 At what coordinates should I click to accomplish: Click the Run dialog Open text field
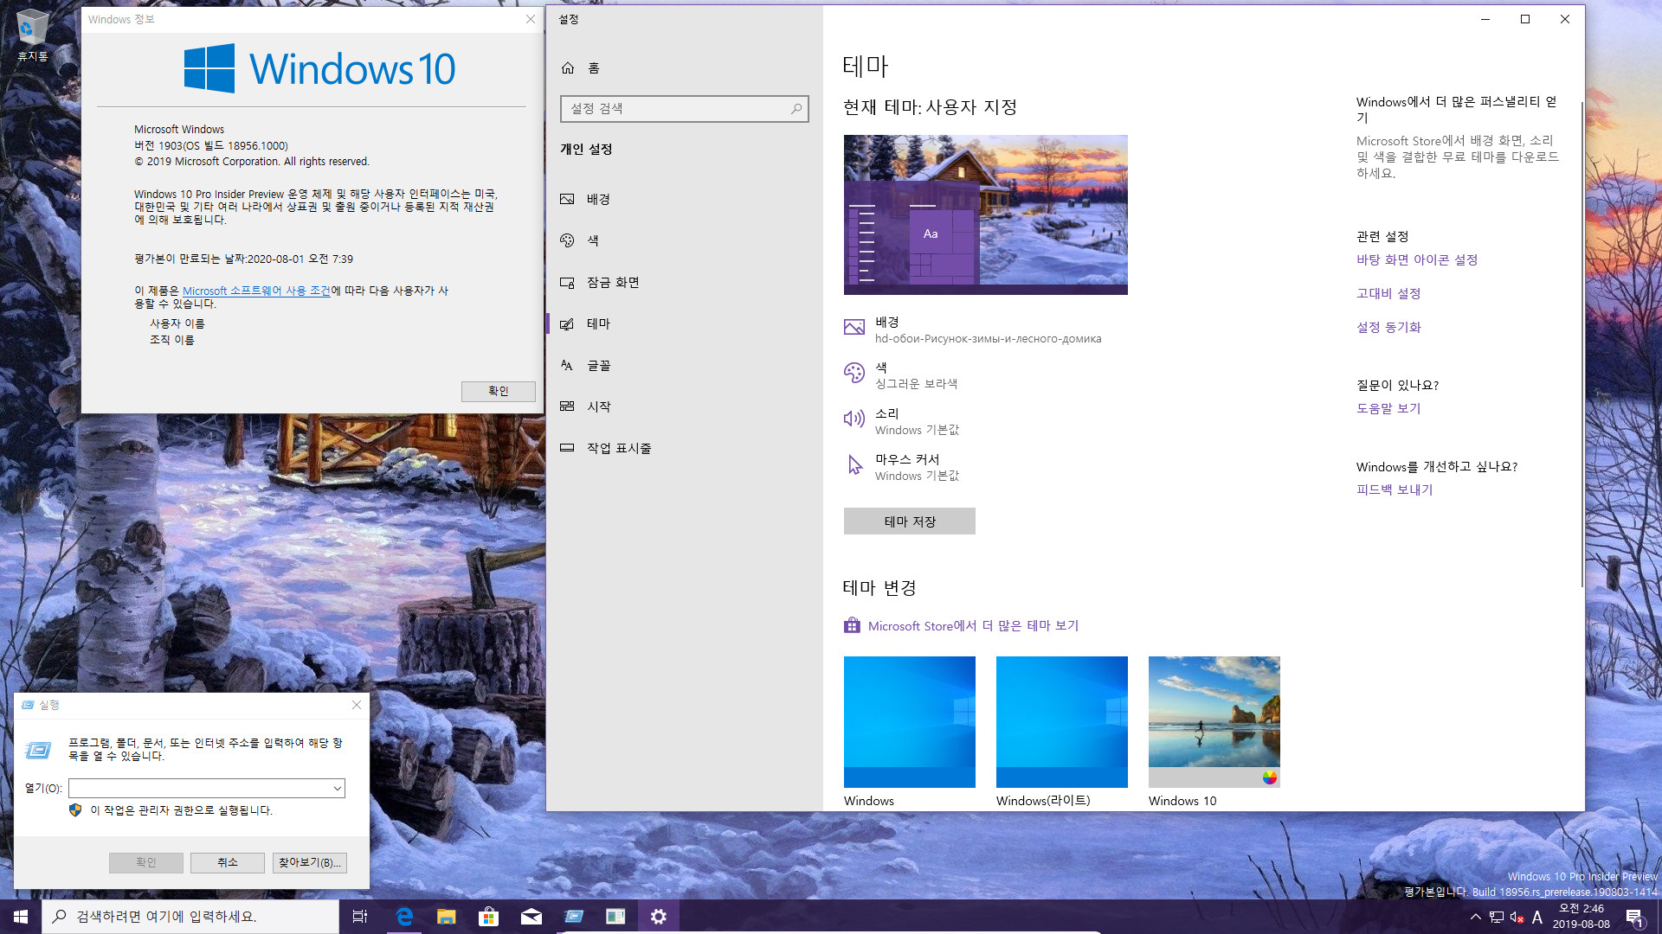[200, 788]
